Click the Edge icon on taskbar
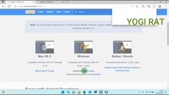The height and width of the screenshot is (95, 169). [84, 92]
